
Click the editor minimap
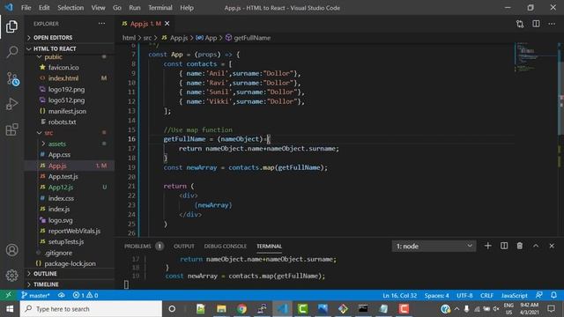coord(536,57)
